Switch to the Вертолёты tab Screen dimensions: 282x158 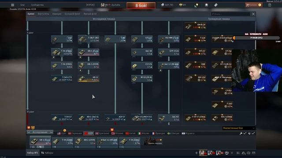tap(43, 14)
